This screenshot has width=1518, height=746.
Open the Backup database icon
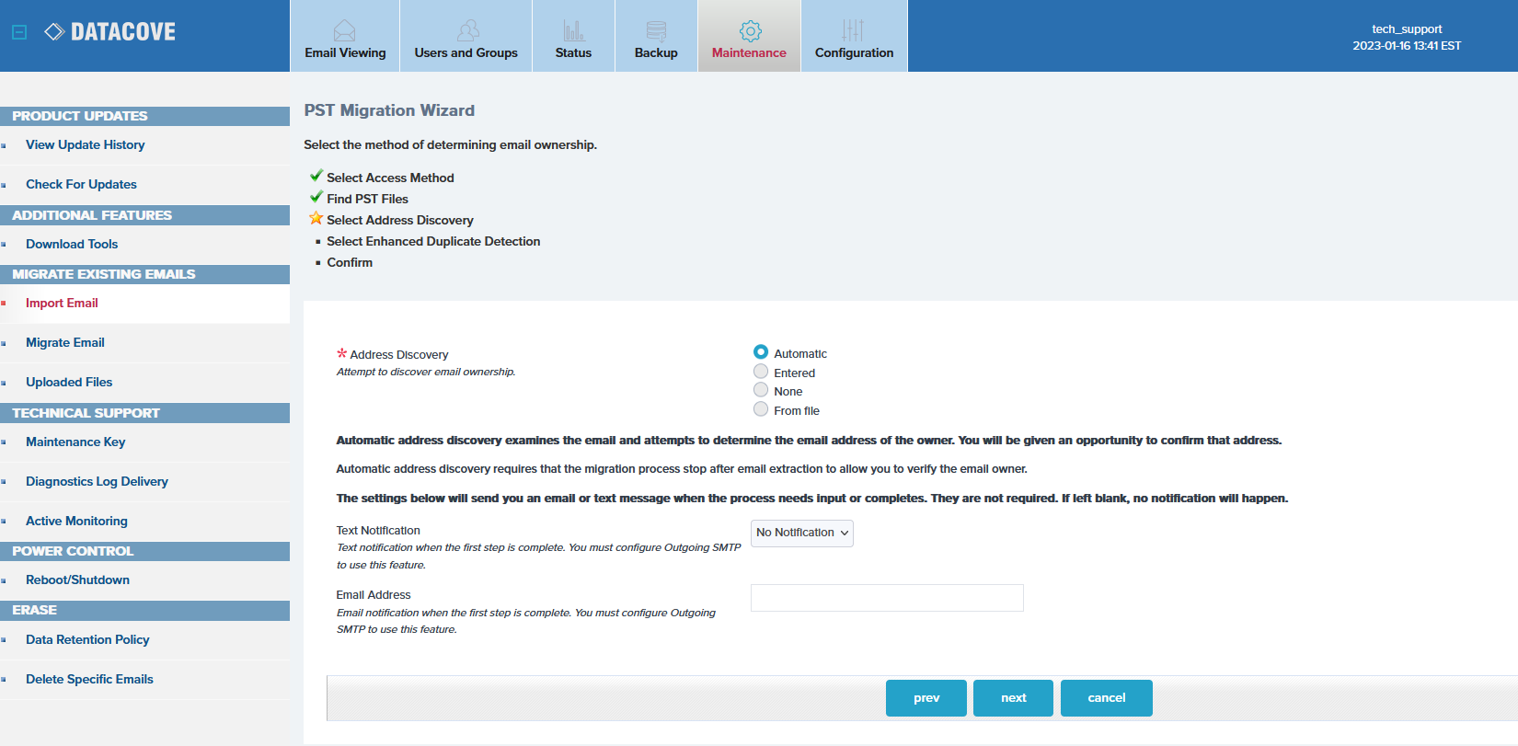click(656, 30)
